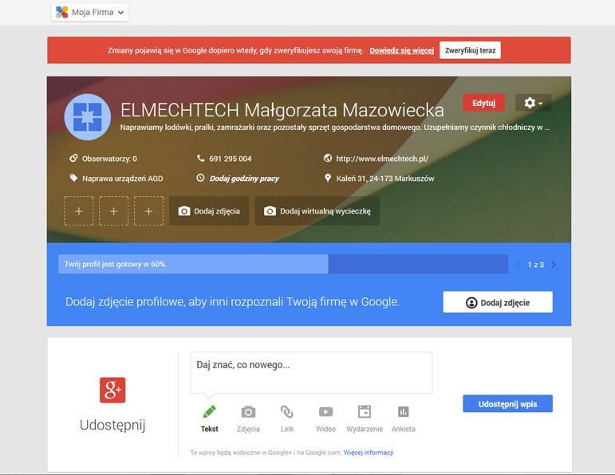Select the Wydarzenie calendar post type
Screen dimensions: 615x475
coord(365,419)
